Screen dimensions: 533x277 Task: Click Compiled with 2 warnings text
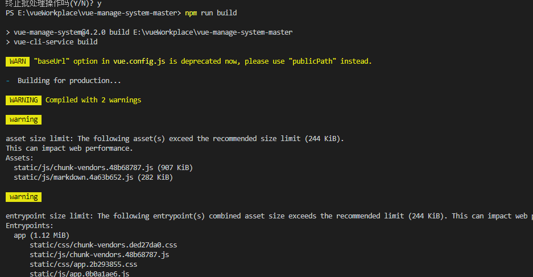point(93,100)
